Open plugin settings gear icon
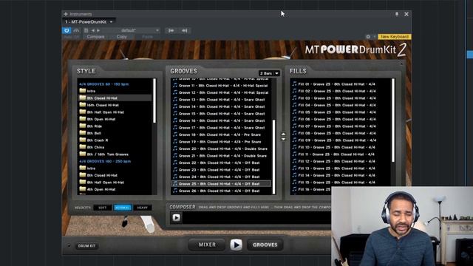473x266 pixels. [x=368, y=37]
